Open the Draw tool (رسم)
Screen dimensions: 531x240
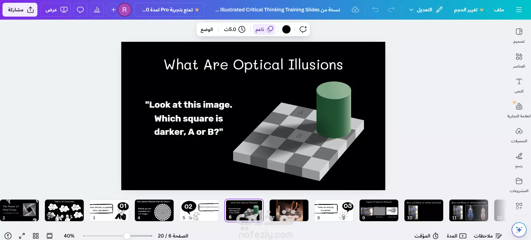(x=519, y=160)
